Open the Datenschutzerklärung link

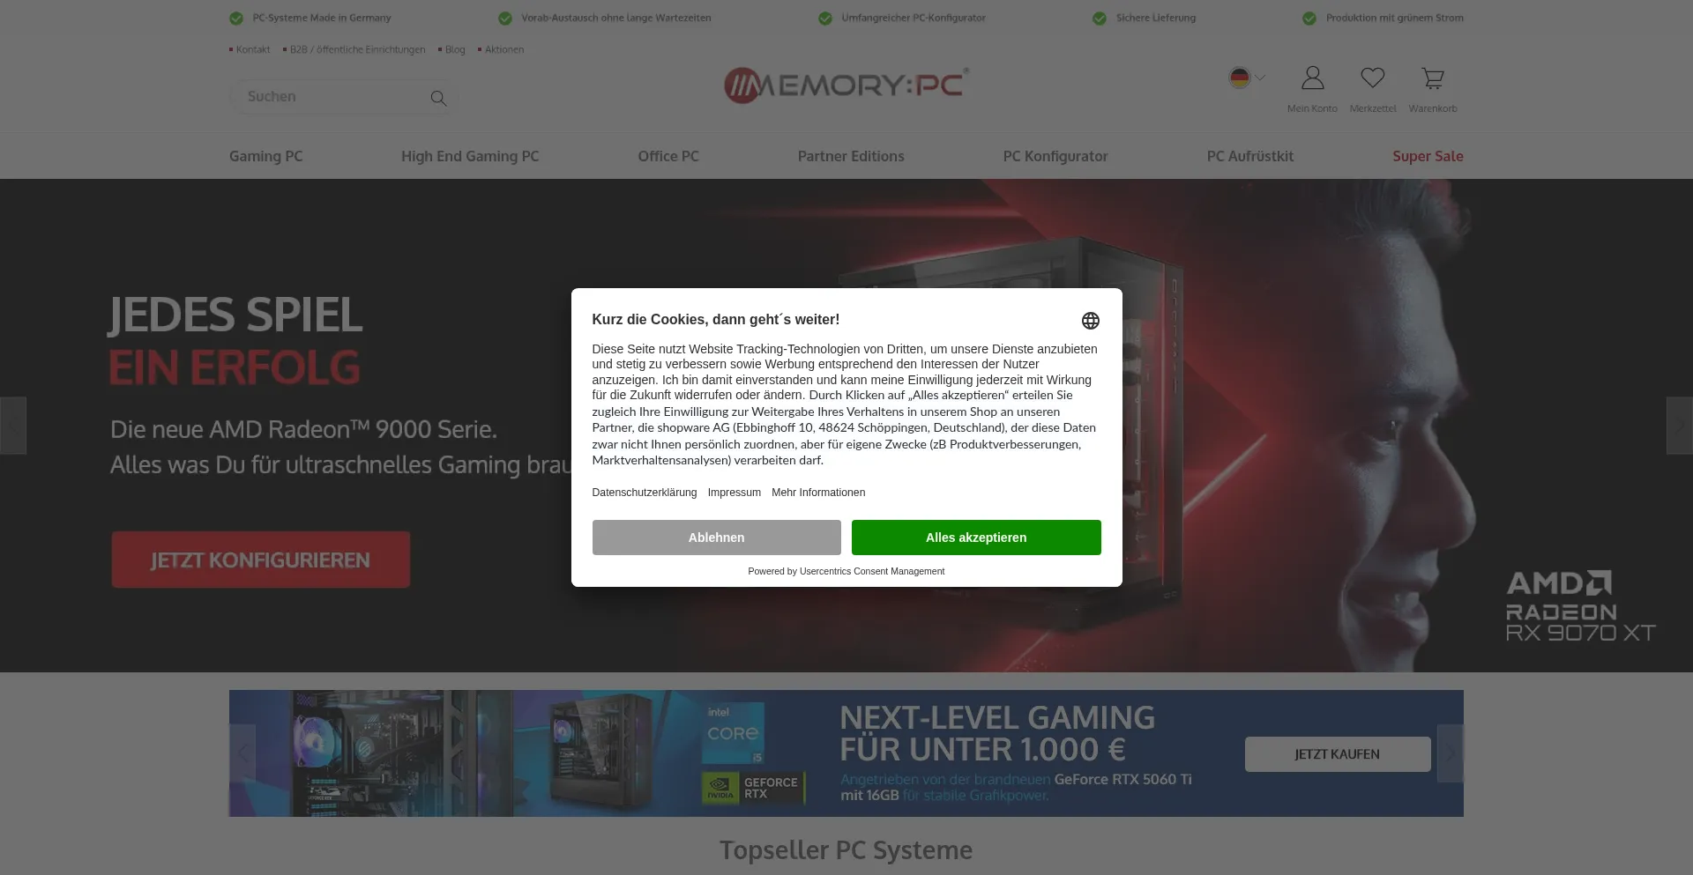point(645,493)
